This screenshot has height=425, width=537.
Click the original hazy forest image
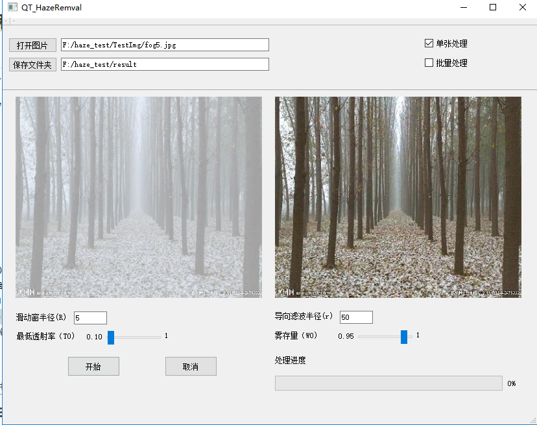(x=139, y=197)
